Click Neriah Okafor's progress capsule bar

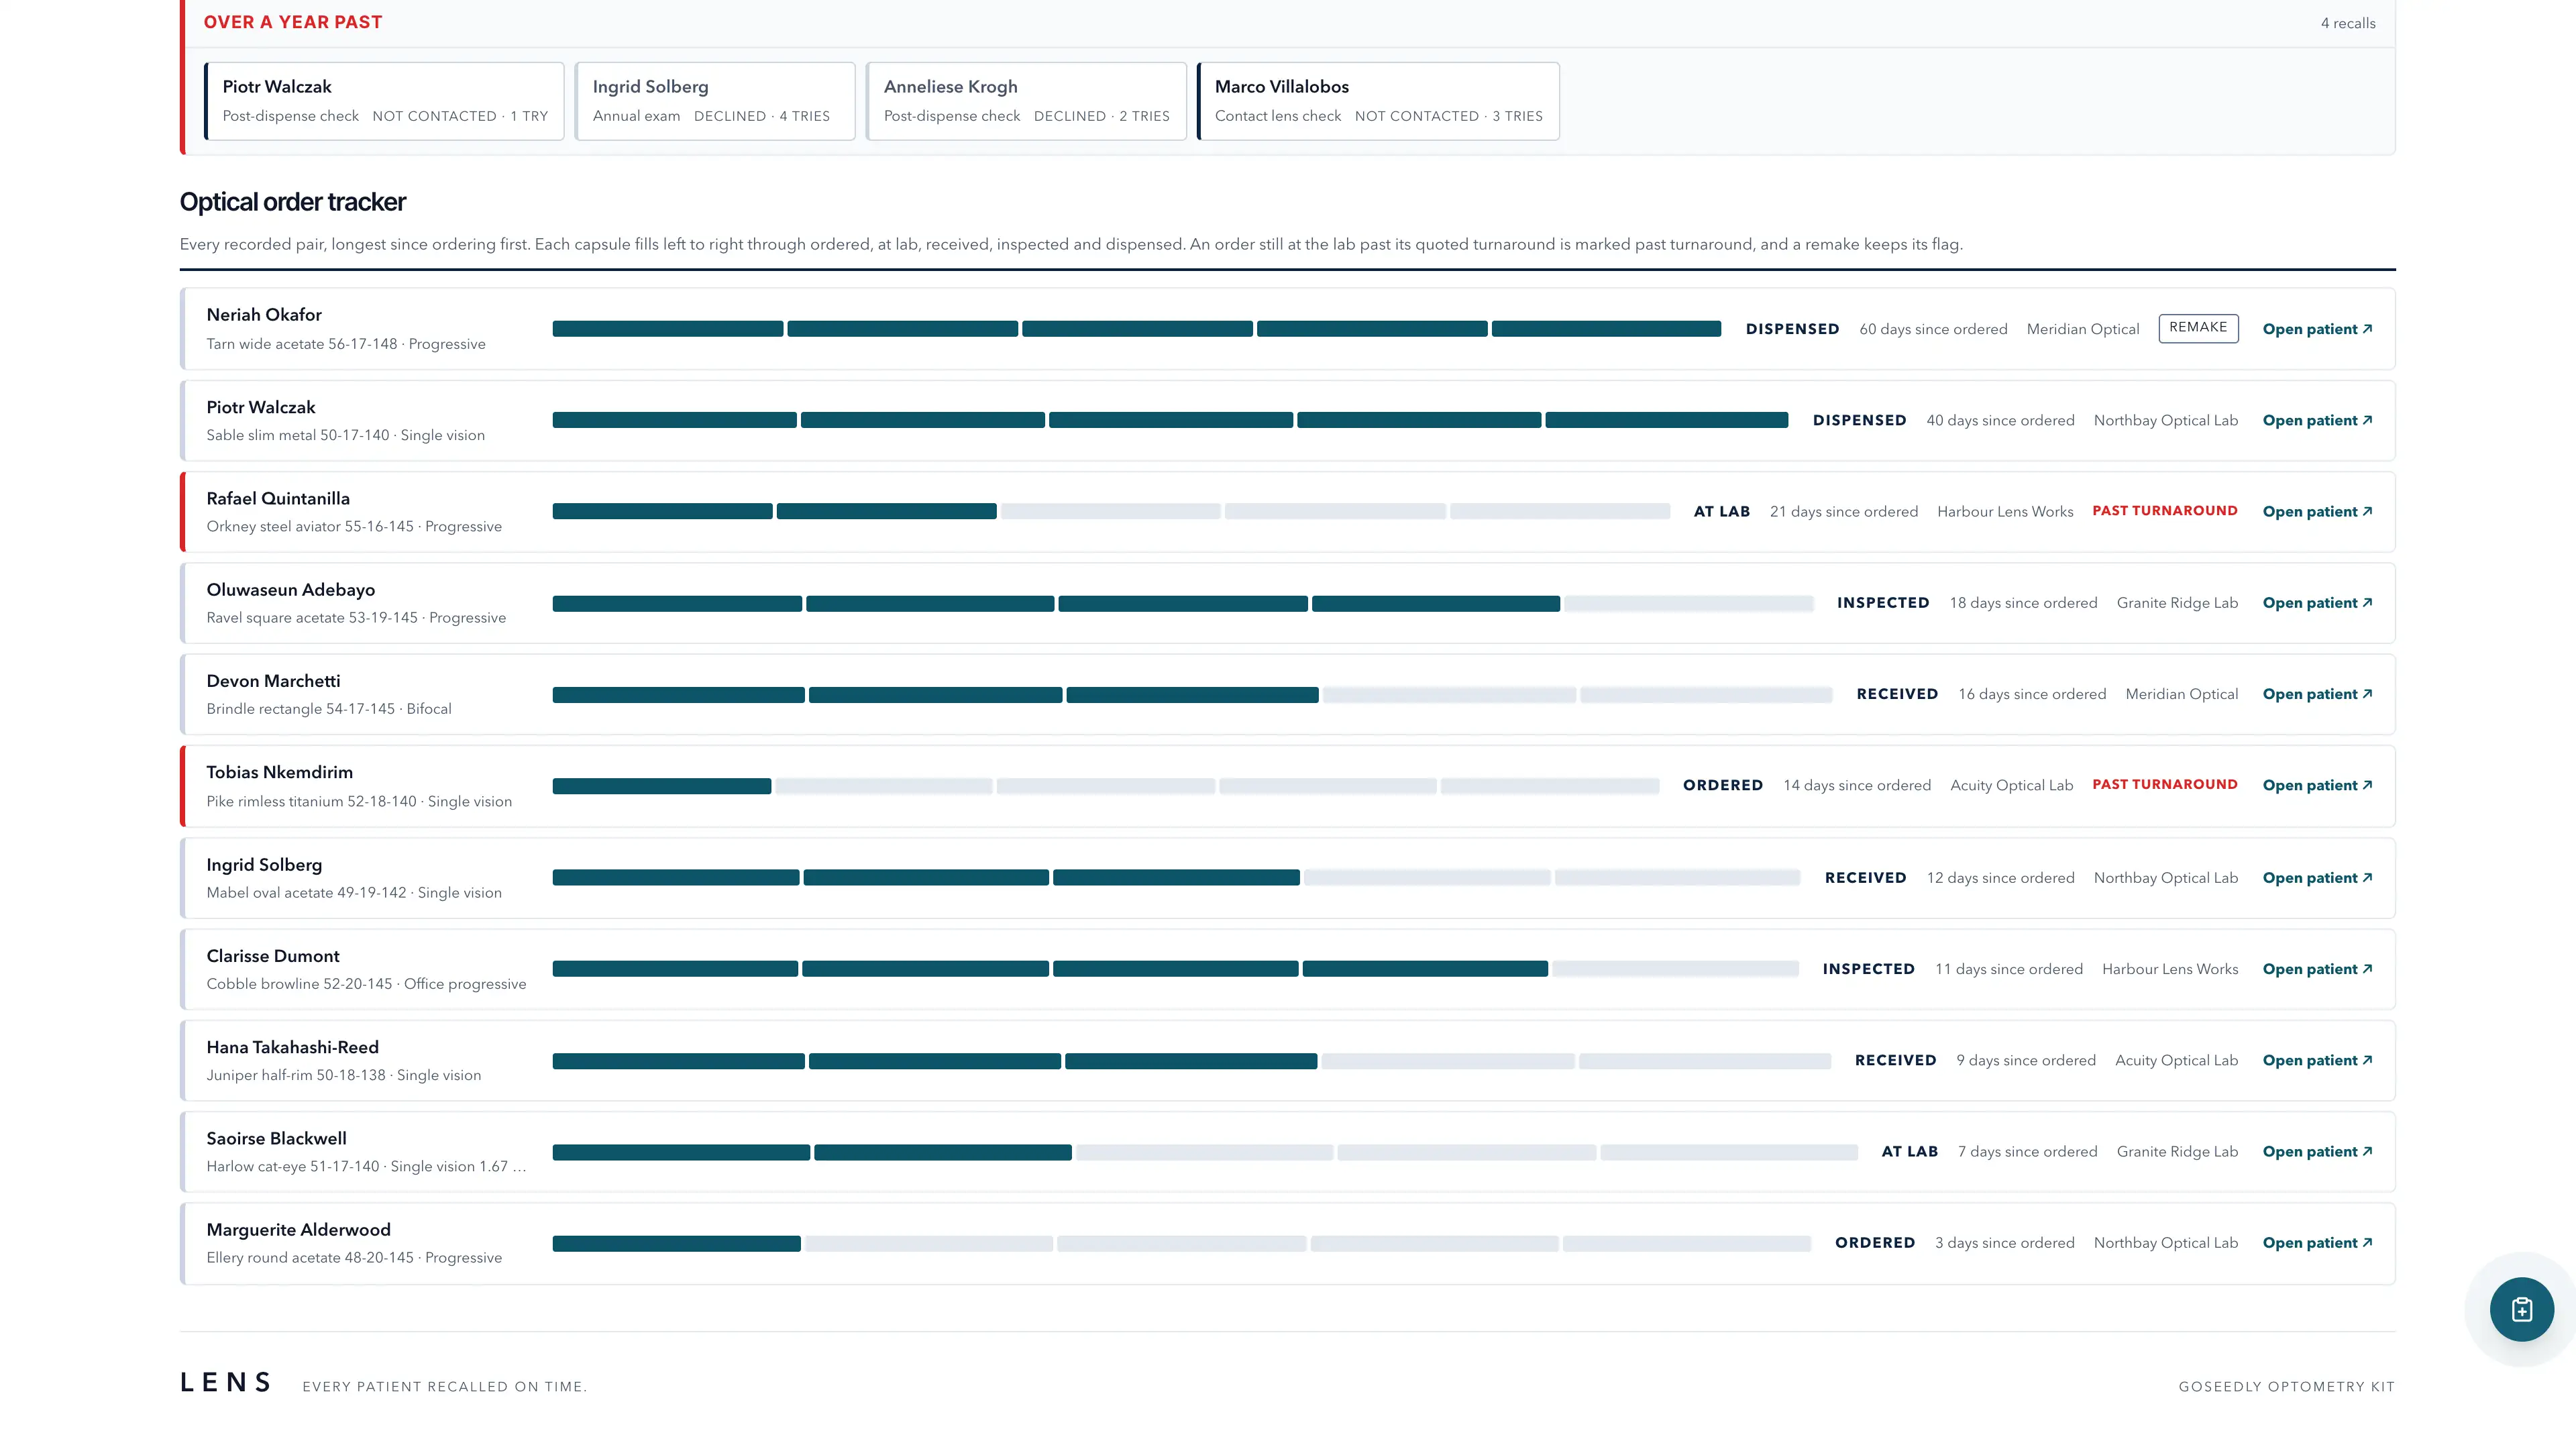pyautogui.click(x=1136, y=329)
